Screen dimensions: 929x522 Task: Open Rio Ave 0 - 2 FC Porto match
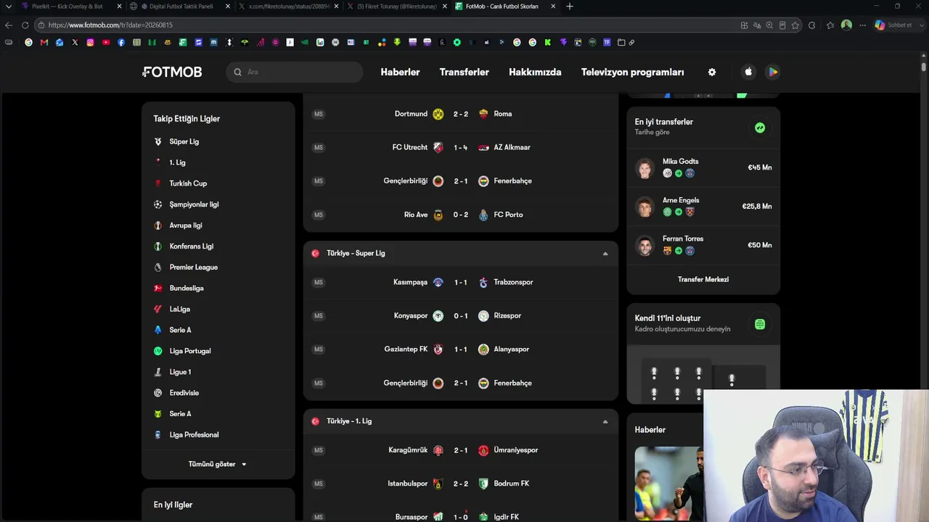click(x=461, y=215)
